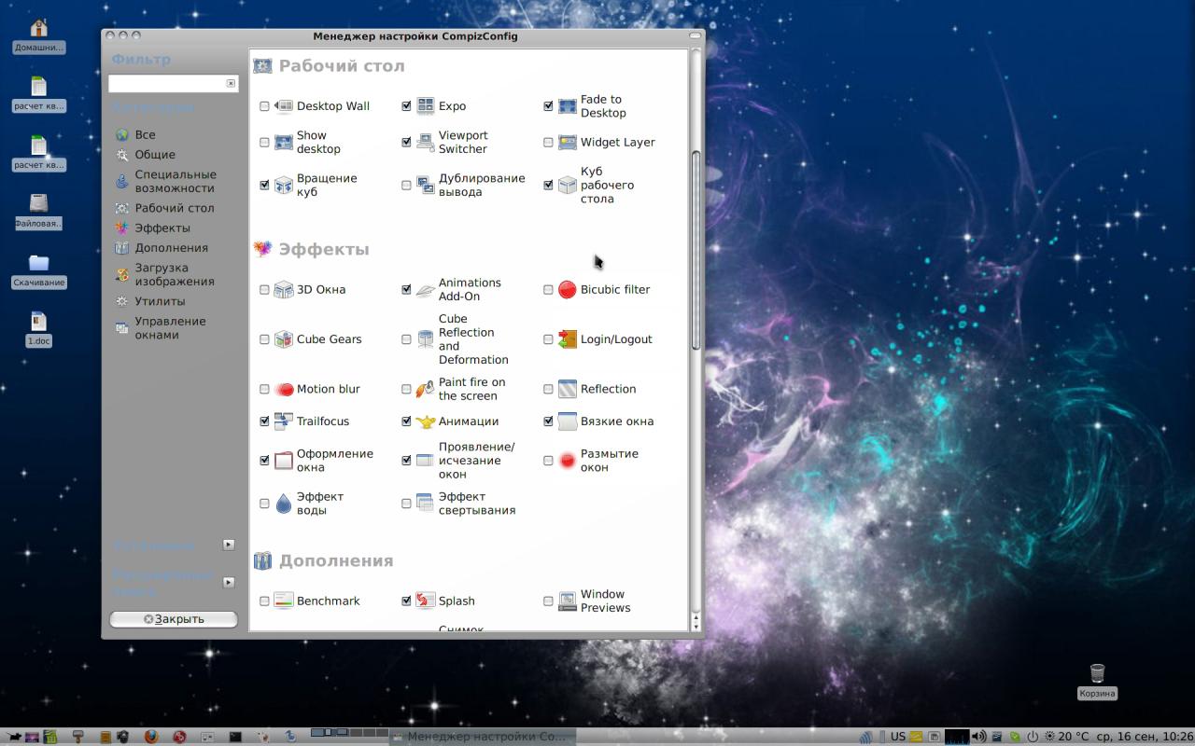Open the Bicubic filter red icon
This screenshot has height=746, width=1195.
(568, 290)
